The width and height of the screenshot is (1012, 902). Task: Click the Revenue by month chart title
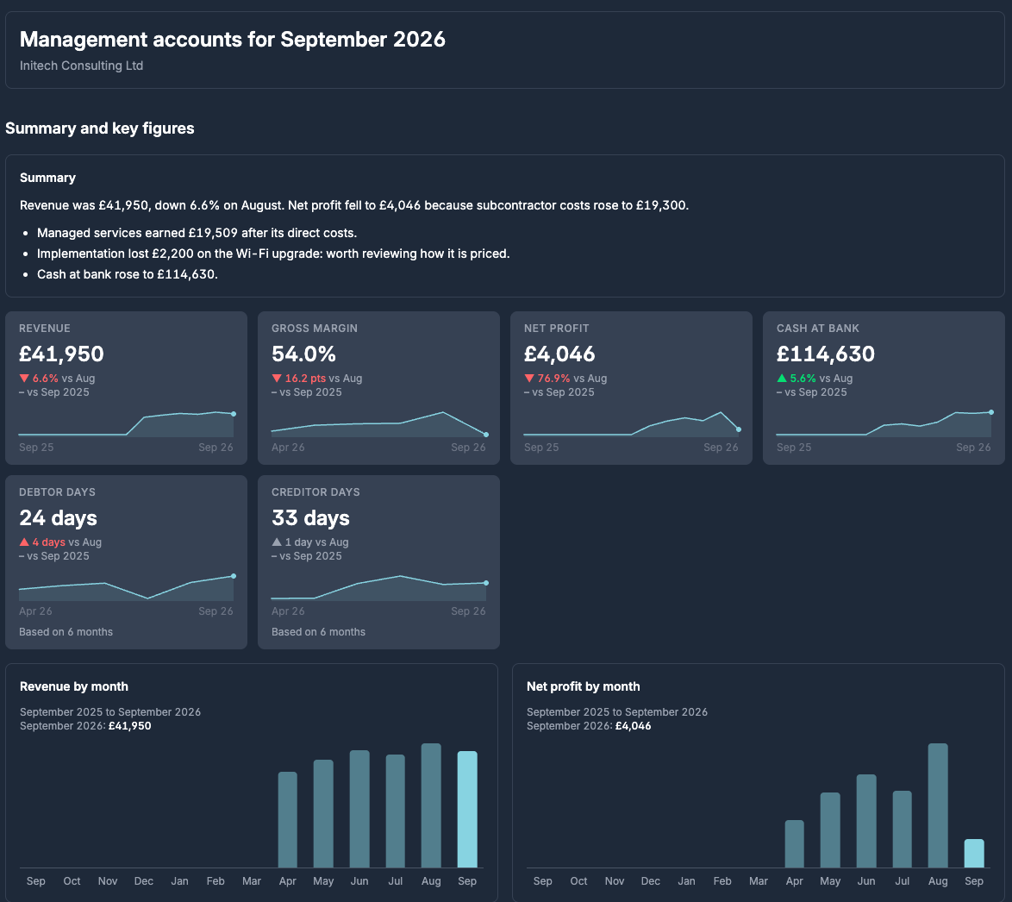click(73, 686)
